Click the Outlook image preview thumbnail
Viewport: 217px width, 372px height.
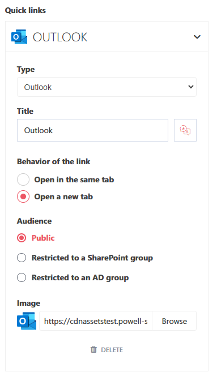tap(27, 321)
